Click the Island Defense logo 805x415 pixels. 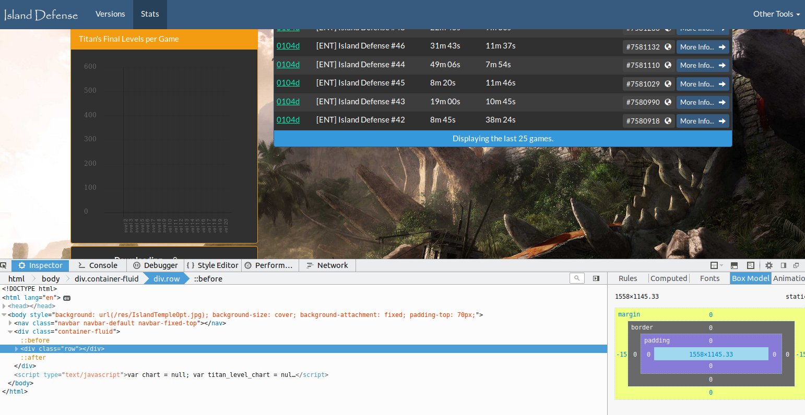tap(41, 15)
